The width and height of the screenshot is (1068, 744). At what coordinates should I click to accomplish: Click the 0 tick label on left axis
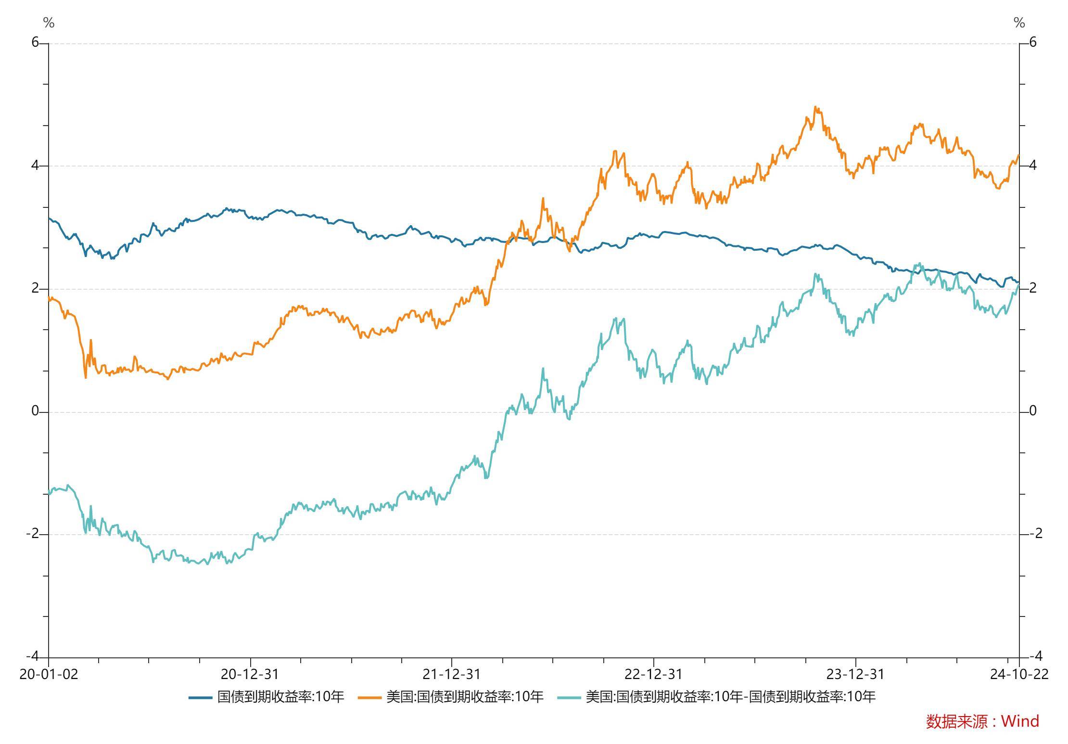click(35, 411)
